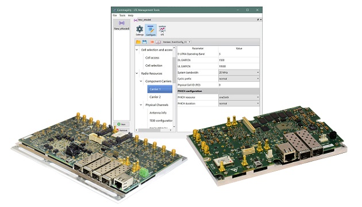Open the File menu
Screen dimensions: 362x207
[115, 16]
